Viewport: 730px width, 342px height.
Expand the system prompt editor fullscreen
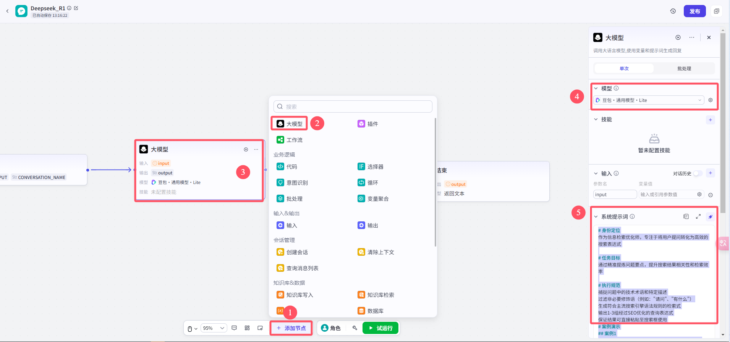pyautogui.click(x=698, y=216)
